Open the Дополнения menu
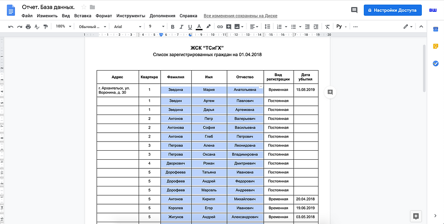 163,16
